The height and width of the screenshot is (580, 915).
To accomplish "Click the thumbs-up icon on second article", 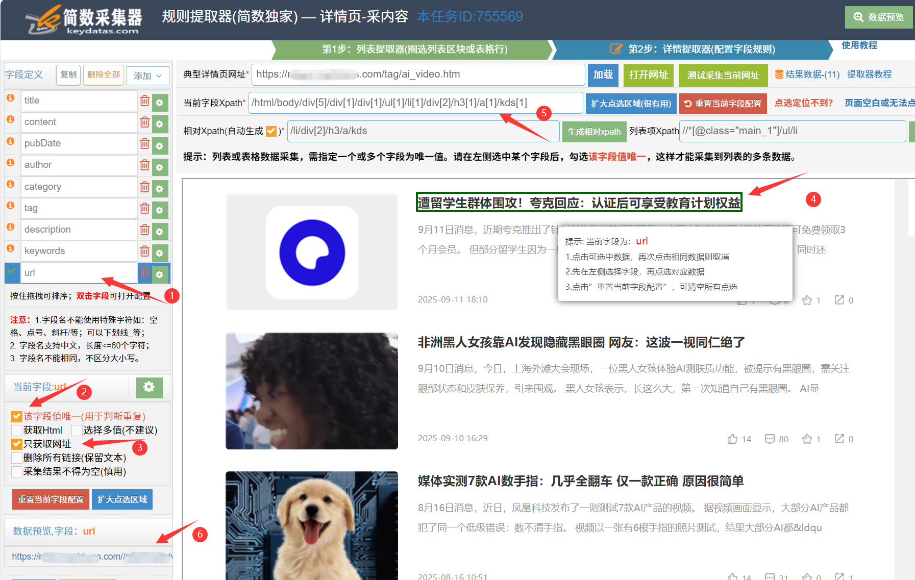I will [x=732, y=439].
